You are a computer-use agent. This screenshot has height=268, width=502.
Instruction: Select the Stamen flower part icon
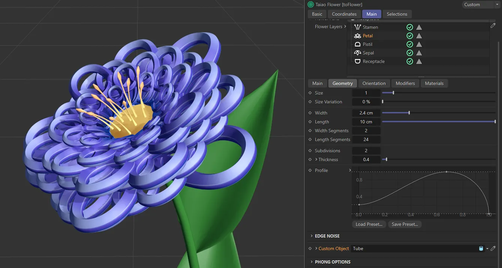click(x=358, y=27)
